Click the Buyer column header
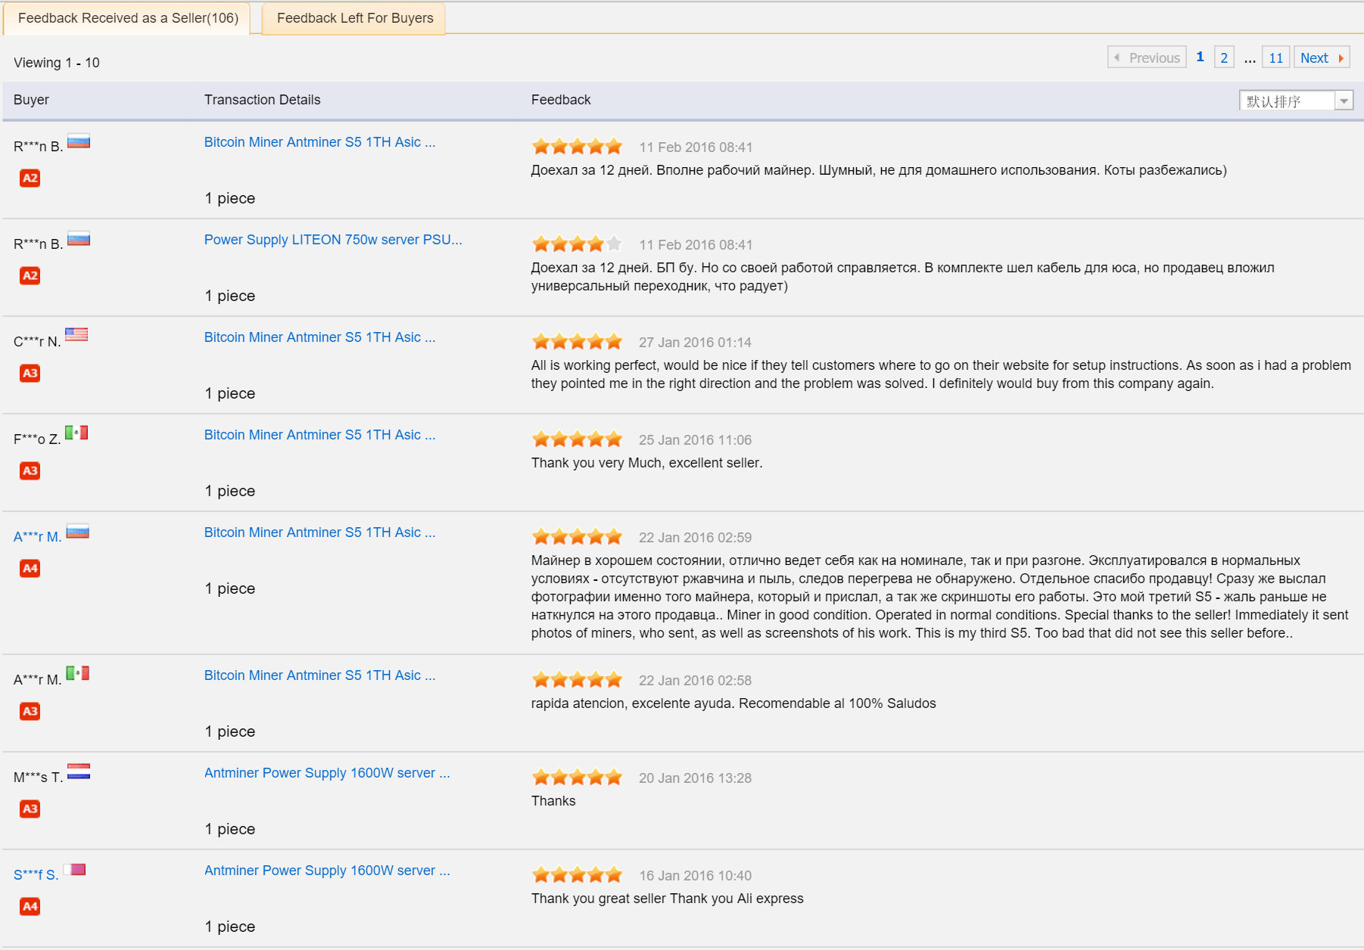1364x950 pixels. 31,100
